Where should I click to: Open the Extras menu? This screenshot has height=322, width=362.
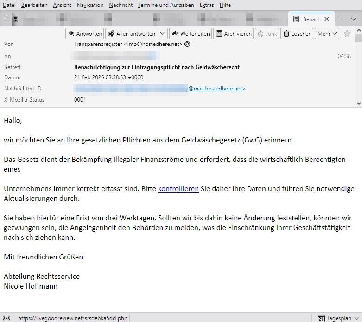click(x=206, y=5)
